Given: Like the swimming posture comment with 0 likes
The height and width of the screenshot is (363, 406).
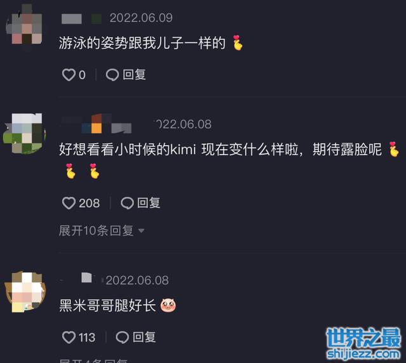Looking at the screenshot, I should pos(69,75).
